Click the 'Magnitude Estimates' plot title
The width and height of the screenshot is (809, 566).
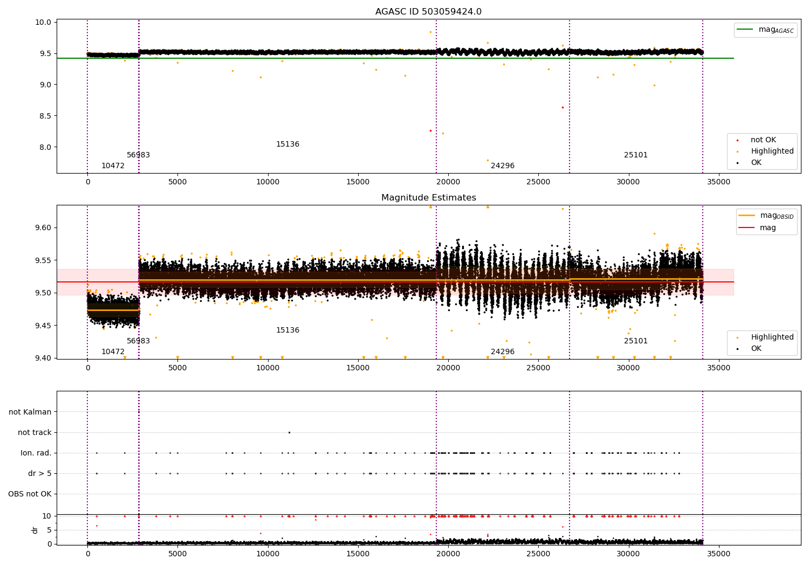(428, 198)
